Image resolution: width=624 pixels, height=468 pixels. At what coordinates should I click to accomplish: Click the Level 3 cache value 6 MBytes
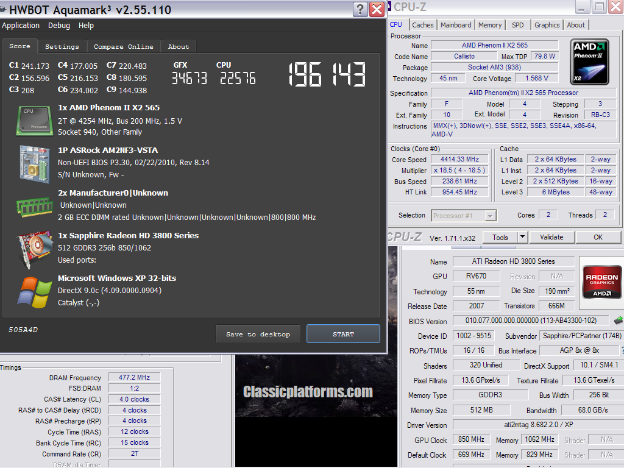(x=556, y=192)
